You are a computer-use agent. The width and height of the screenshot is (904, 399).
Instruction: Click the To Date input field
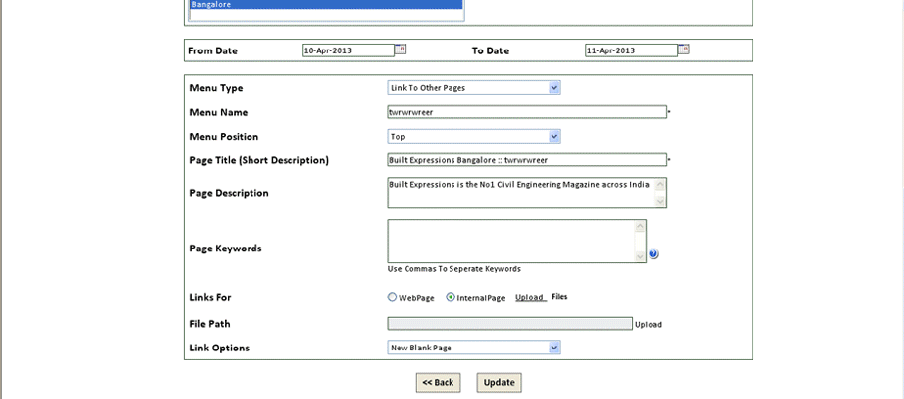coord(631,50)
